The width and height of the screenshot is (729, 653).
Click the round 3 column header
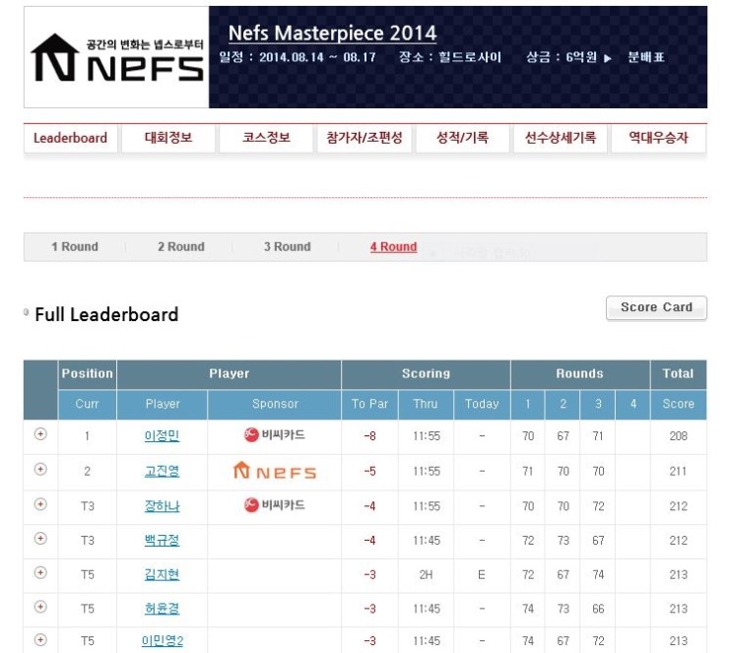pyautogui.click(x=598, y=404)
